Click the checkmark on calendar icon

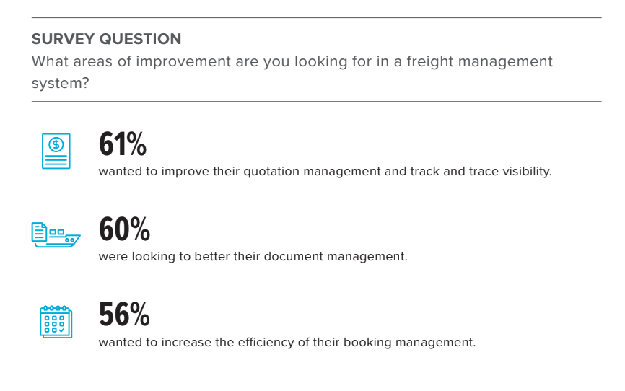coord(62,330)
